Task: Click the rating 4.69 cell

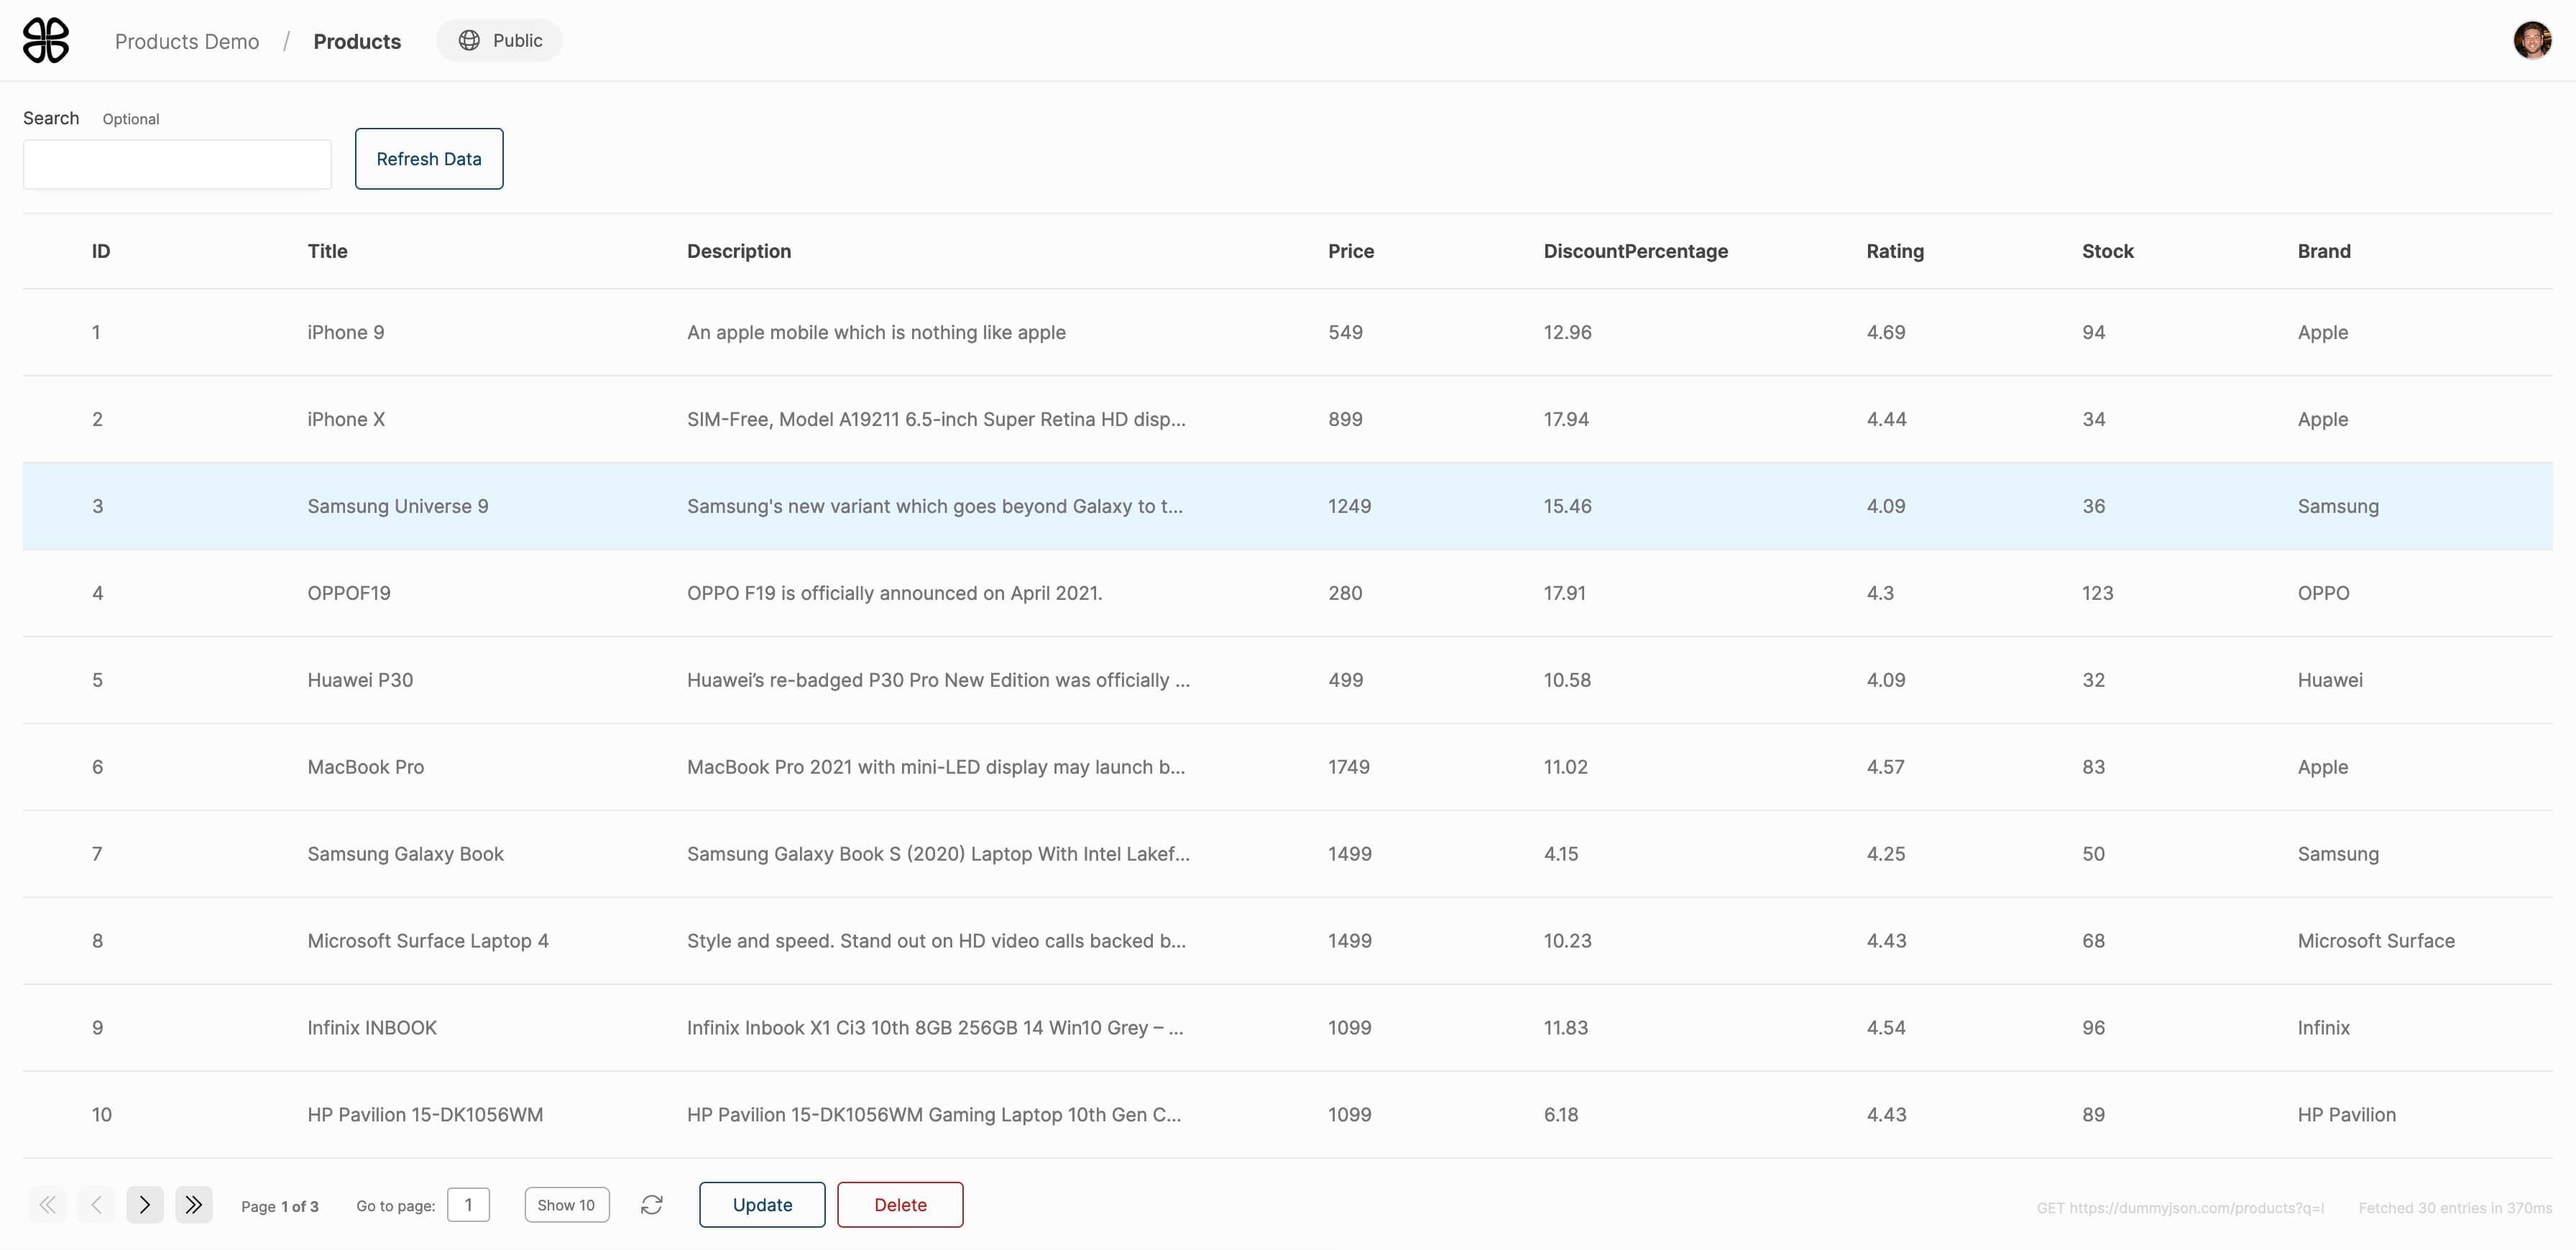Action: (x=1885, y=333)
